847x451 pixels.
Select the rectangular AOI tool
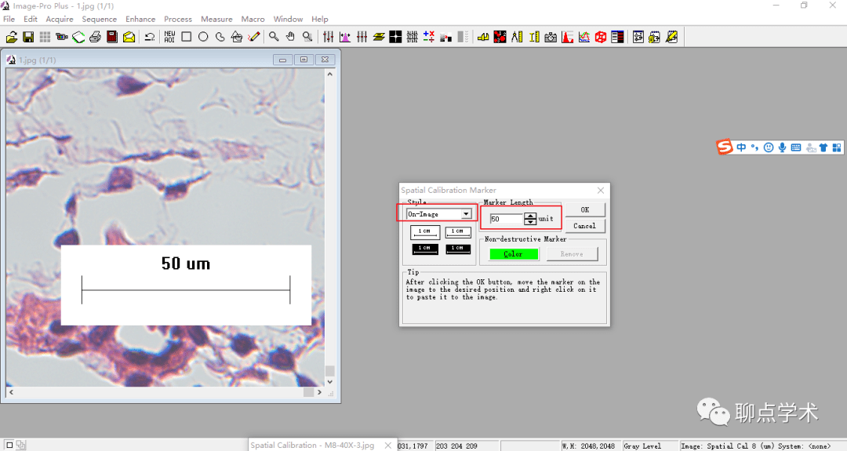(x=187, y=37)
